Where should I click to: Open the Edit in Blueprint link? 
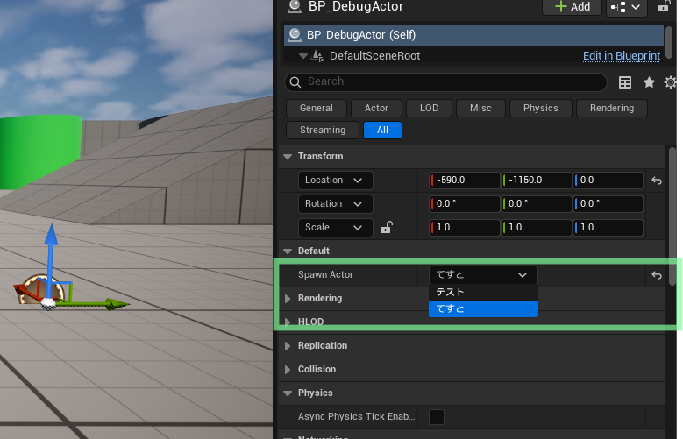click(621, 56)
